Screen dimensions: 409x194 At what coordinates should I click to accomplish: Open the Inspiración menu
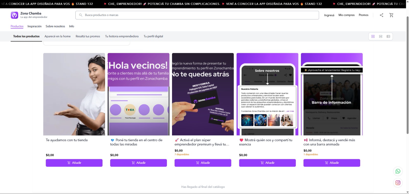(35, 26)
